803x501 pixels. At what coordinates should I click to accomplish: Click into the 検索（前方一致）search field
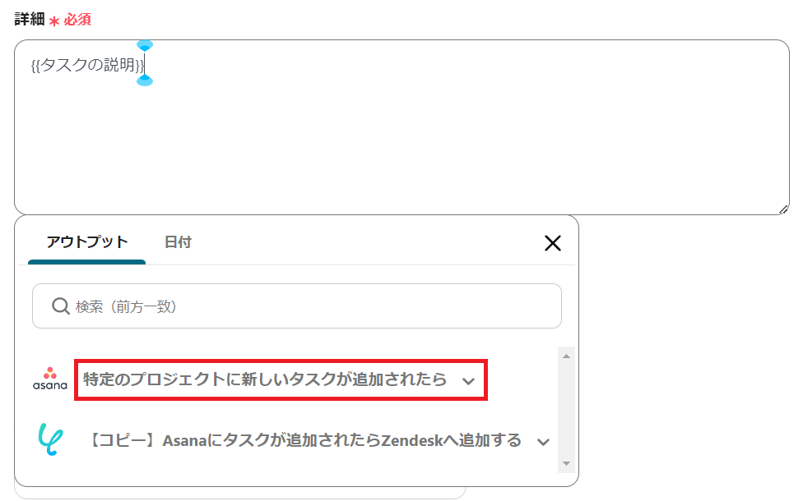tap(313, 306)
